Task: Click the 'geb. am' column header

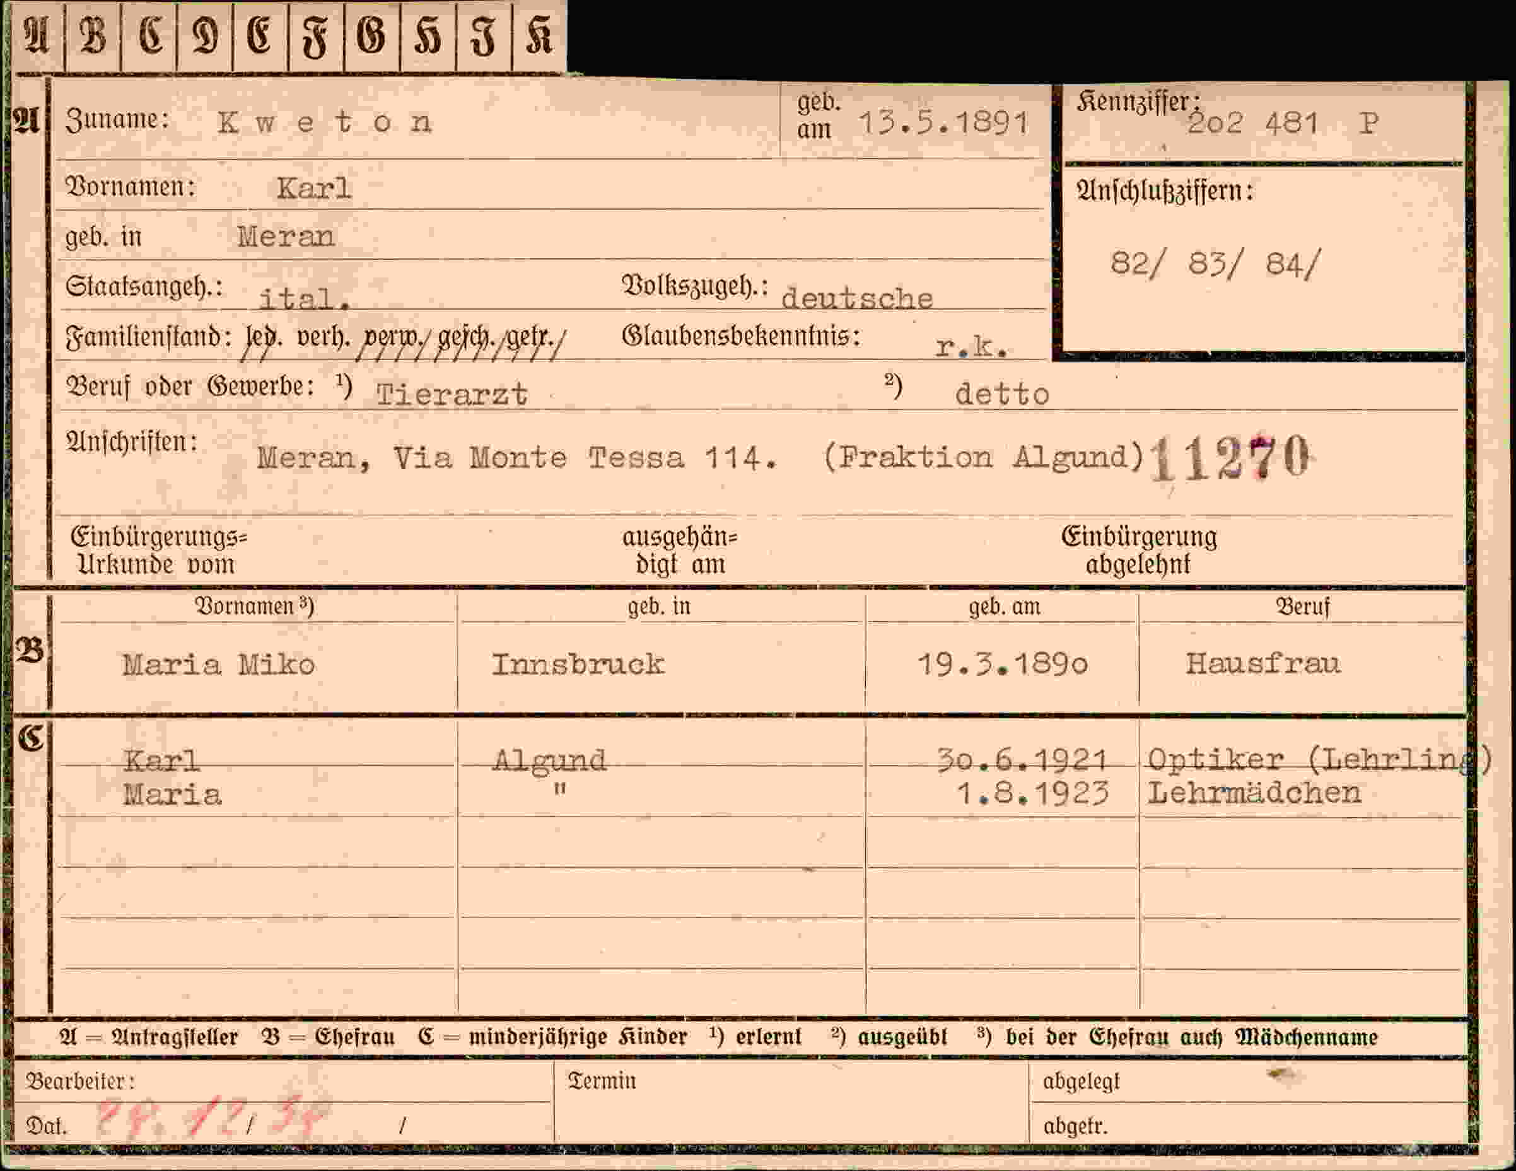Action: (1005, 607)
